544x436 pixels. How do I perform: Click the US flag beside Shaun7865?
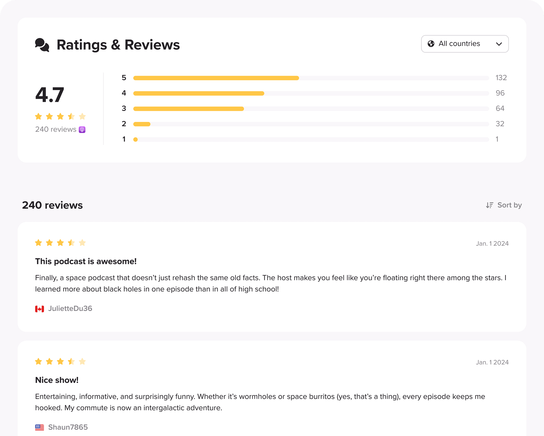point(39,427)
